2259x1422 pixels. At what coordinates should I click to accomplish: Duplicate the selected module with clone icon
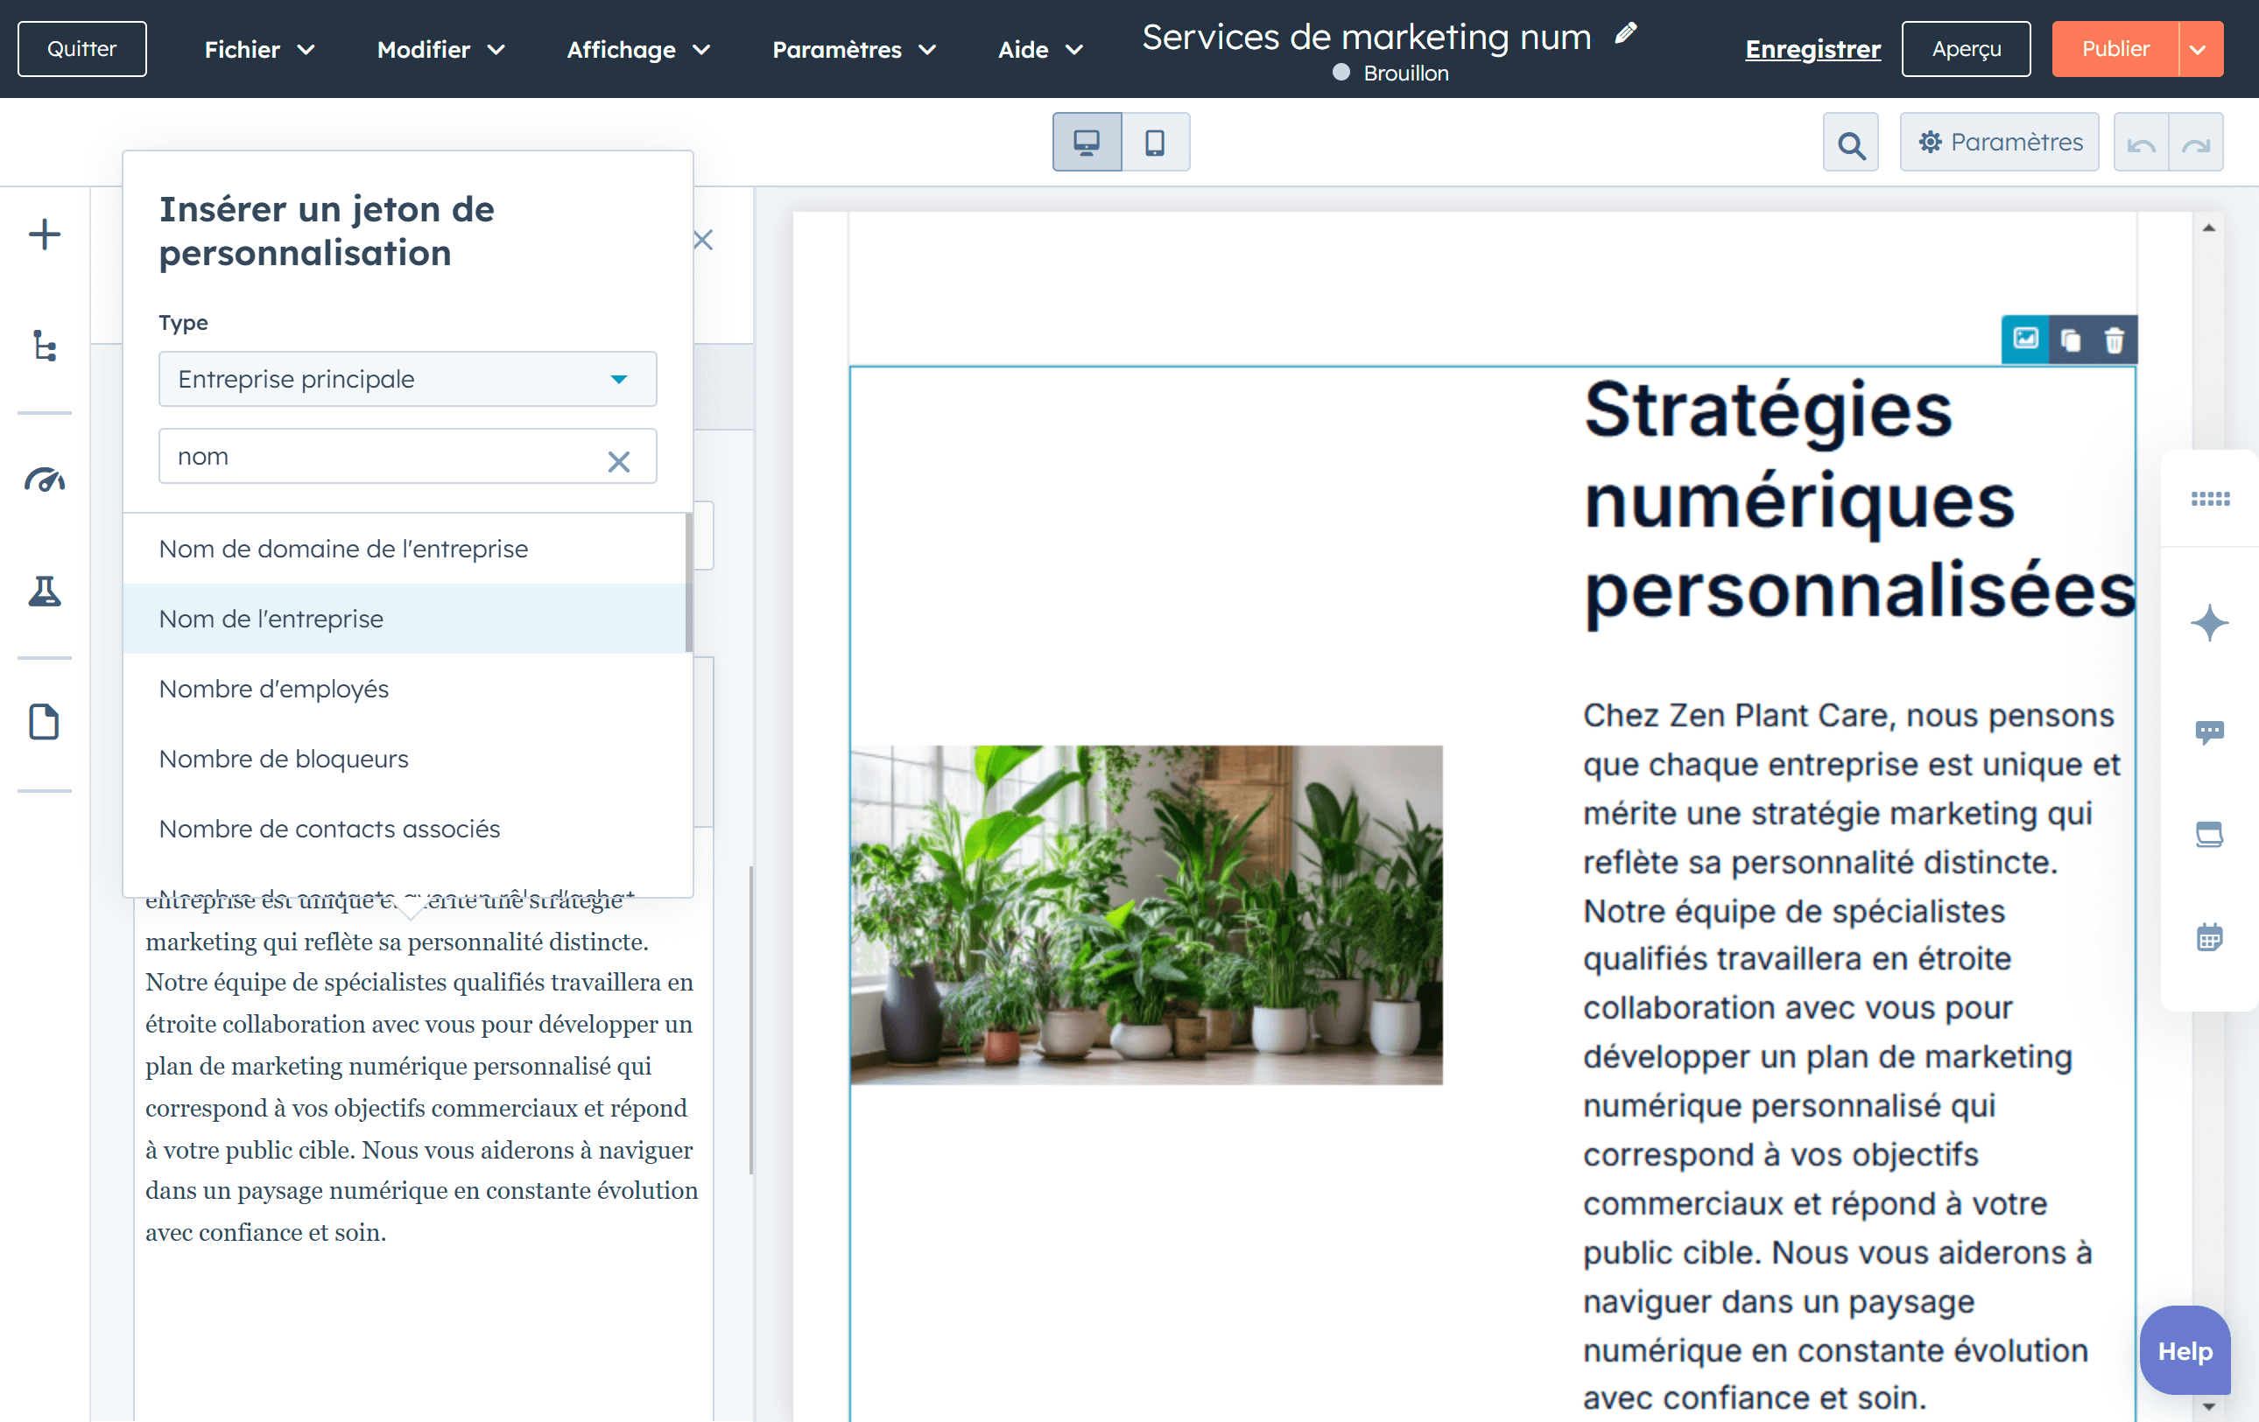tap(2070, 340)
